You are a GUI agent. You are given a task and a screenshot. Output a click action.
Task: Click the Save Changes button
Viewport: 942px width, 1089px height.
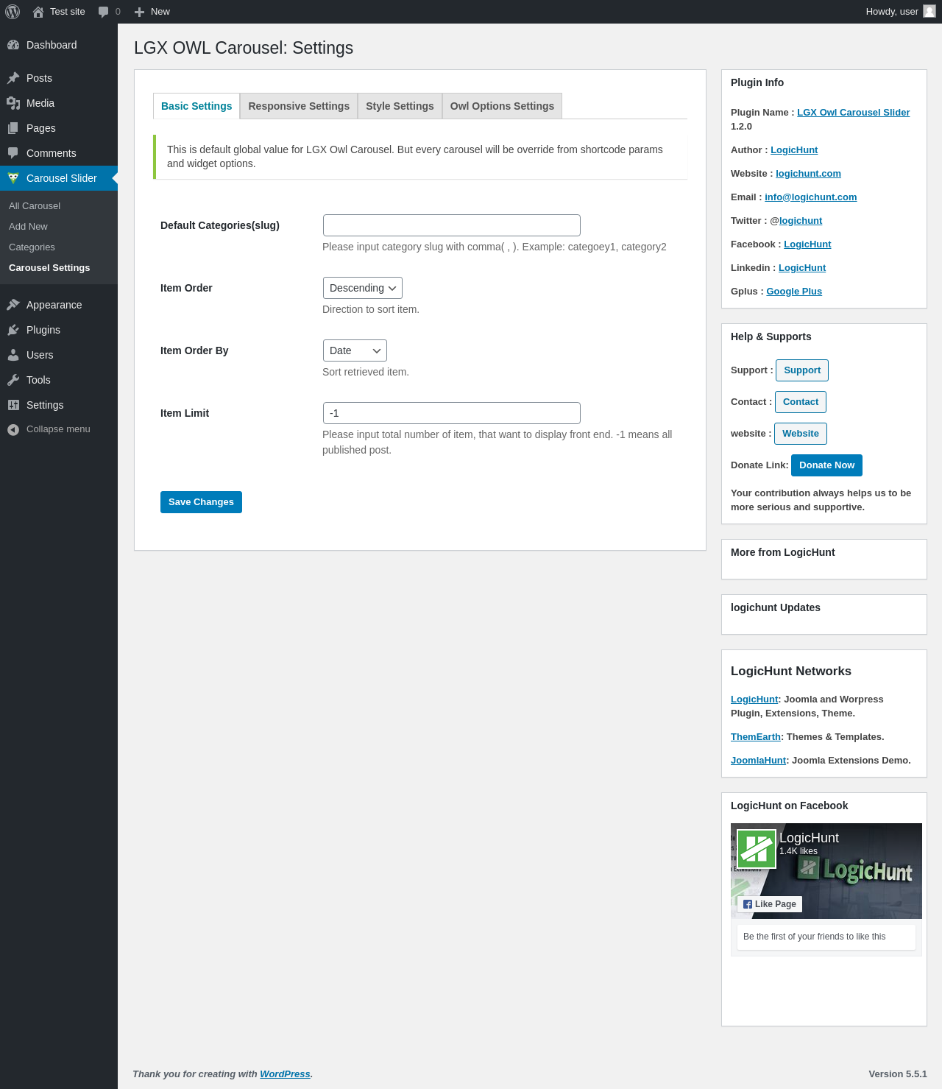coord(201,502)
